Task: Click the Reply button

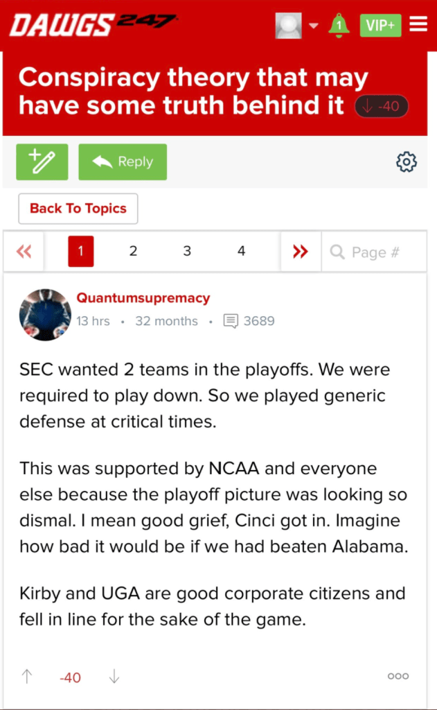Action: click(x=123, y=162)
